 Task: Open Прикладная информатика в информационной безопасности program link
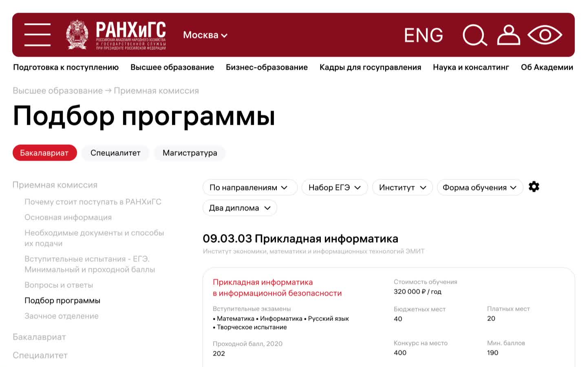click(277, 287)
